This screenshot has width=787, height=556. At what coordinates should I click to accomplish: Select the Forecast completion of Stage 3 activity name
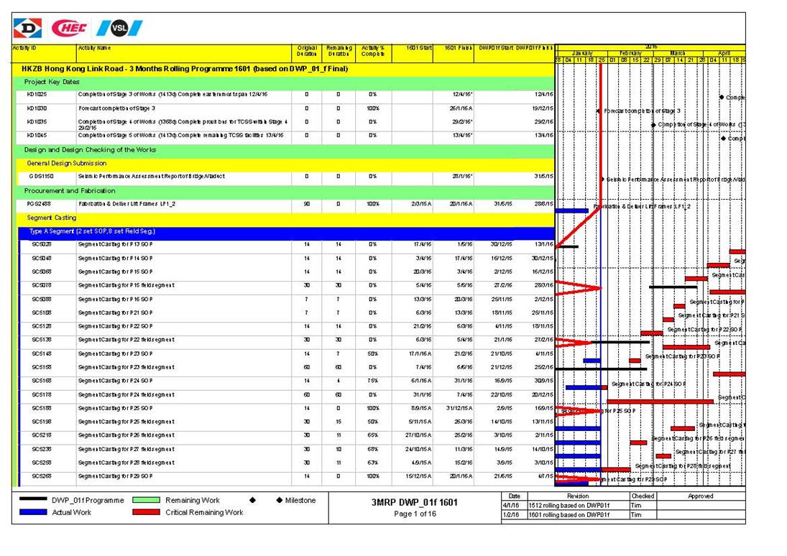coord(117,108)
